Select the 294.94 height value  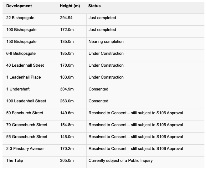[66, 18]
